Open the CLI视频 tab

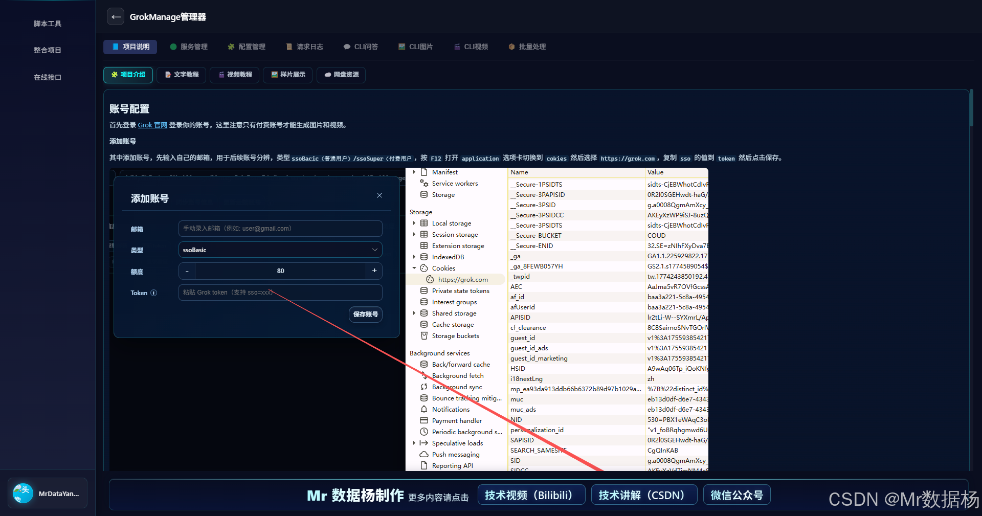[471, 47]
